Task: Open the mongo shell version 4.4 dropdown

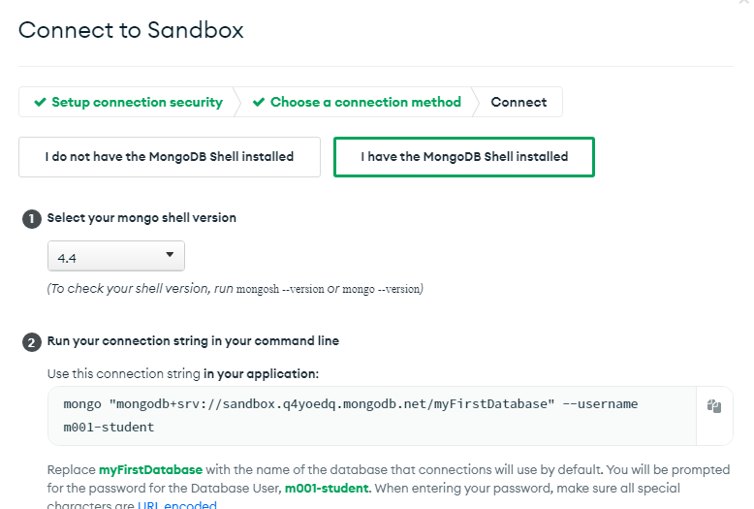Action: coord(116,256)
